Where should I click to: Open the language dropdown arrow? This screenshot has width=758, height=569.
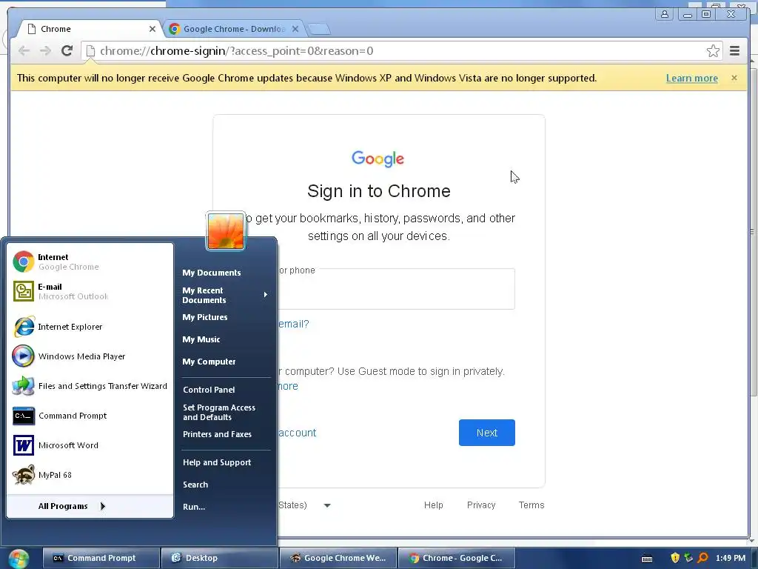point(327,505)
